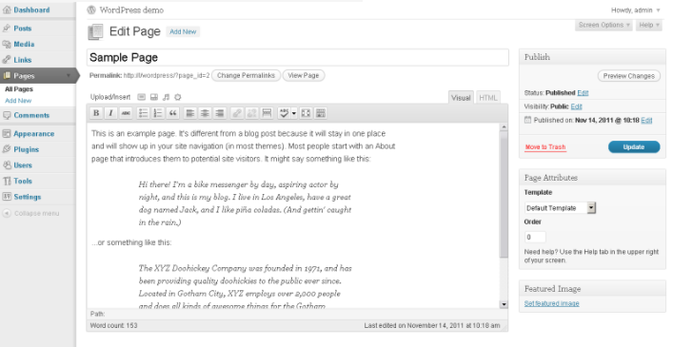Align text center
Image resolution: width=673 pixels, height=347 pixels.
click(x=205, y=113)
